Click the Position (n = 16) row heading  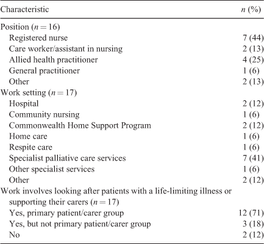pos(30,27)
